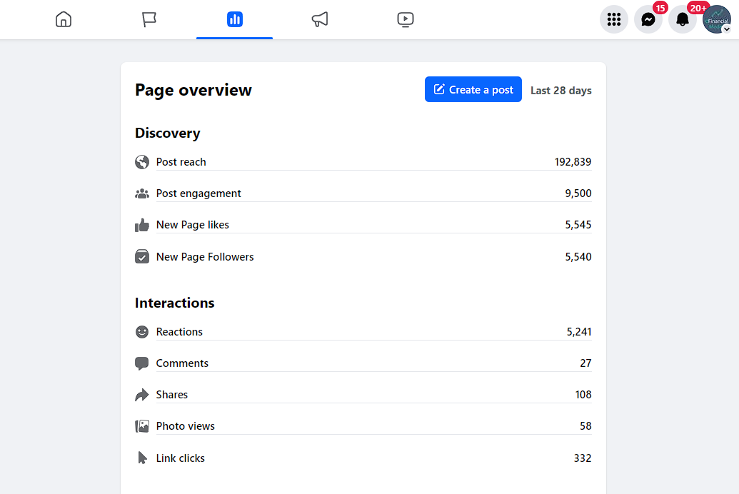
Task: Click the New Page Followers check icon
Action: pos(142,256)
